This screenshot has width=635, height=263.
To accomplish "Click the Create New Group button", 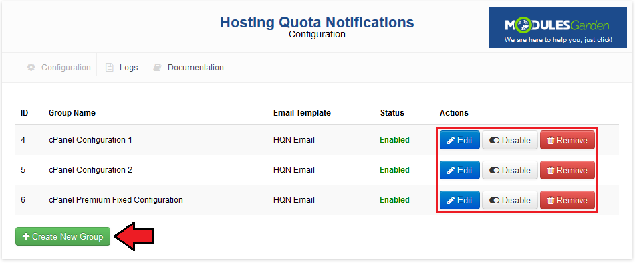I will (63, 236).
